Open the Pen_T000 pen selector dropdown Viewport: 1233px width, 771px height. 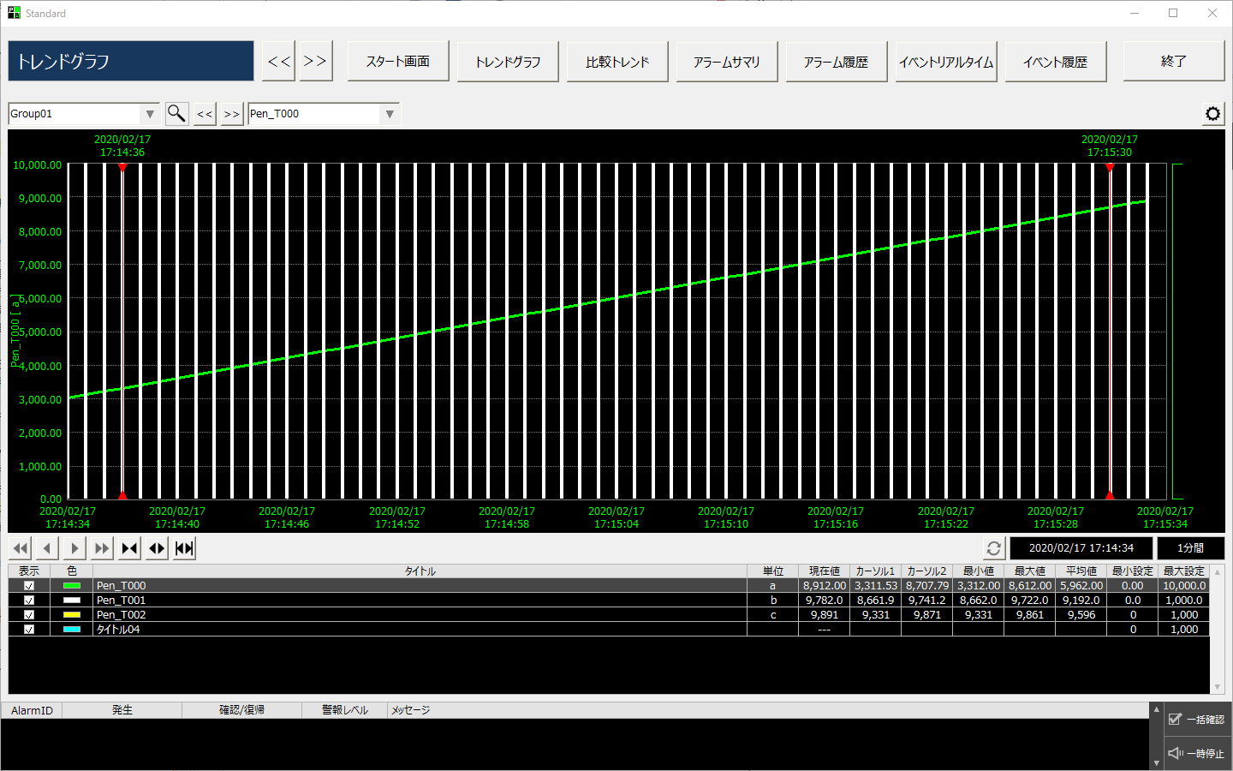pyautogui.click(x=390, y=114)
